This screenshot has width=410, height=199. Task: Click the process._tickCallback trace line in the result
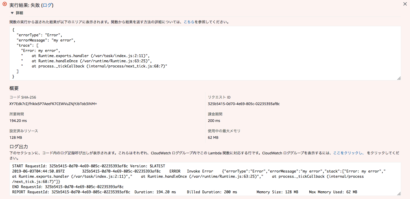click(x=94, y=66)
